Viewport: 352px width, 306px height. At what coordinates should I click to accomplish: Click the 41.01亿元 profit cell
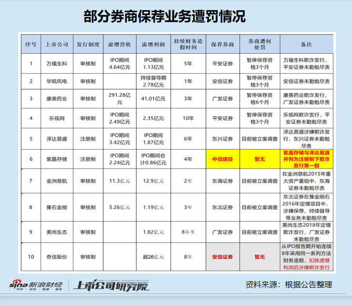(153, 99)
